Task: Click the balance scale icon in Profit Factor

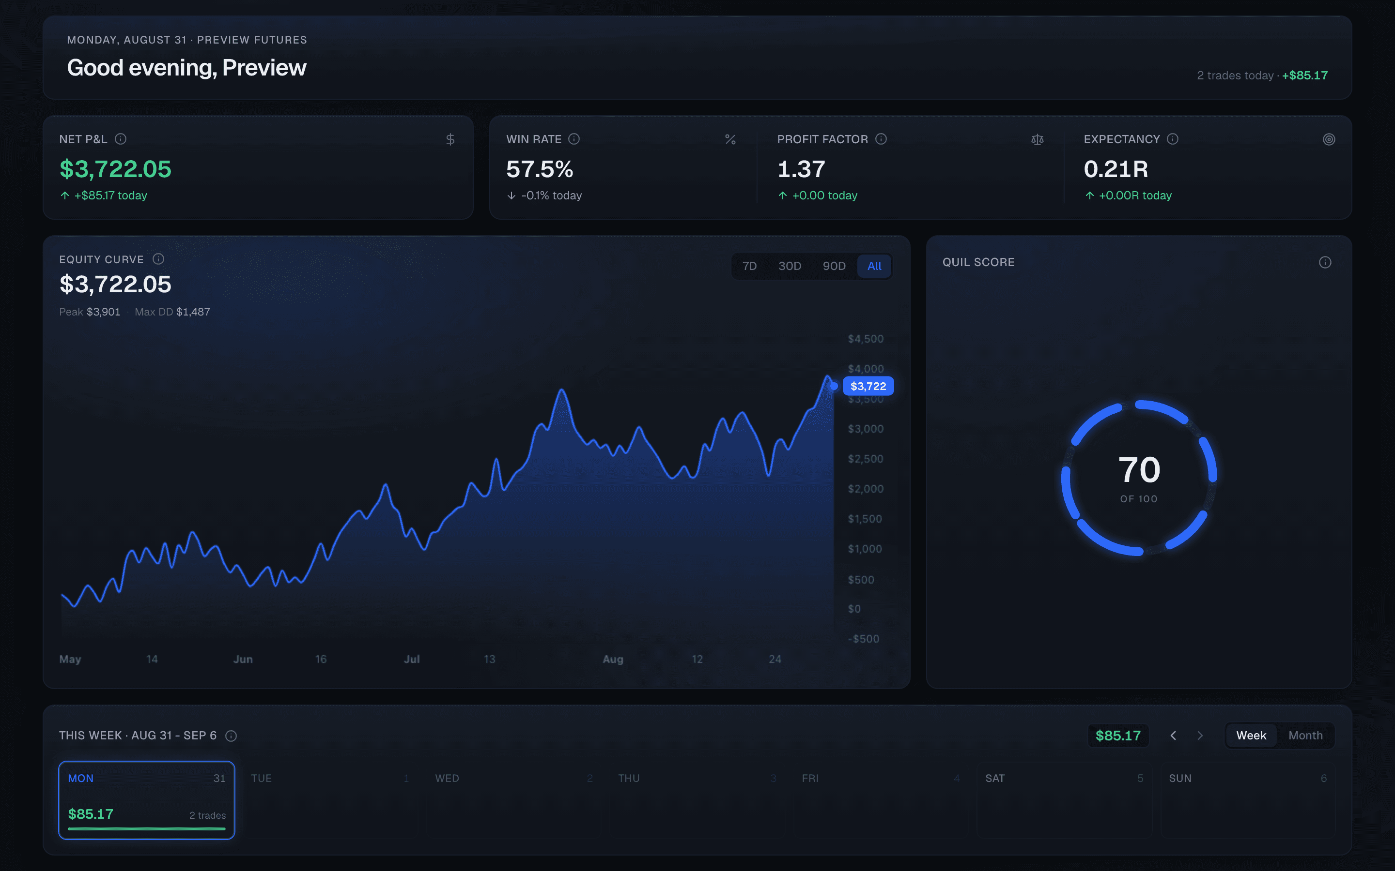Action: (x=1037, y=139)
